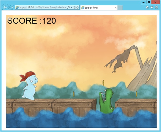Open a new tab with blank tab button
161x132 pixels.
tap(120, 8)
